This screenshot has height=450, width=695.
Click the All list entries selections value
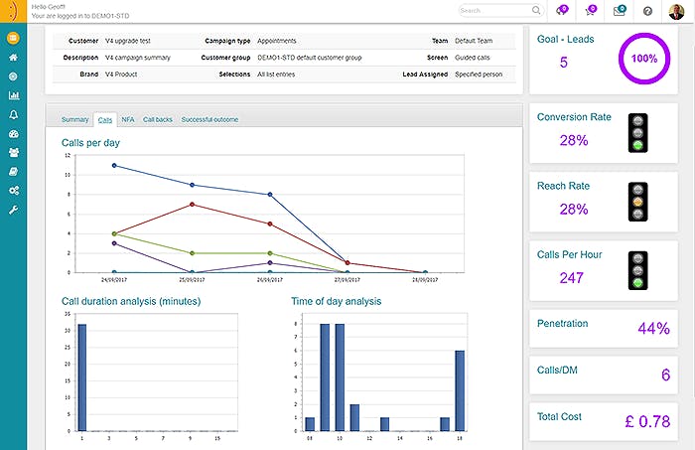click(x=276, y=75)
